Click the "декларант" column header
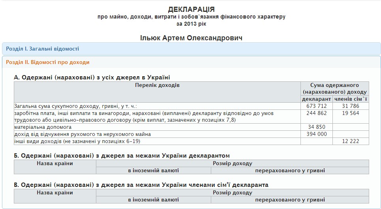381x209 pixels. pos(316,99)
